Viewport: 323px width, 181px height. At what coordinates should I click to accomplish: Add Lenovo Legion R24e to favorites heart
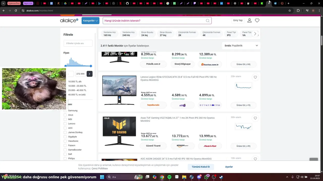(255, 77)
